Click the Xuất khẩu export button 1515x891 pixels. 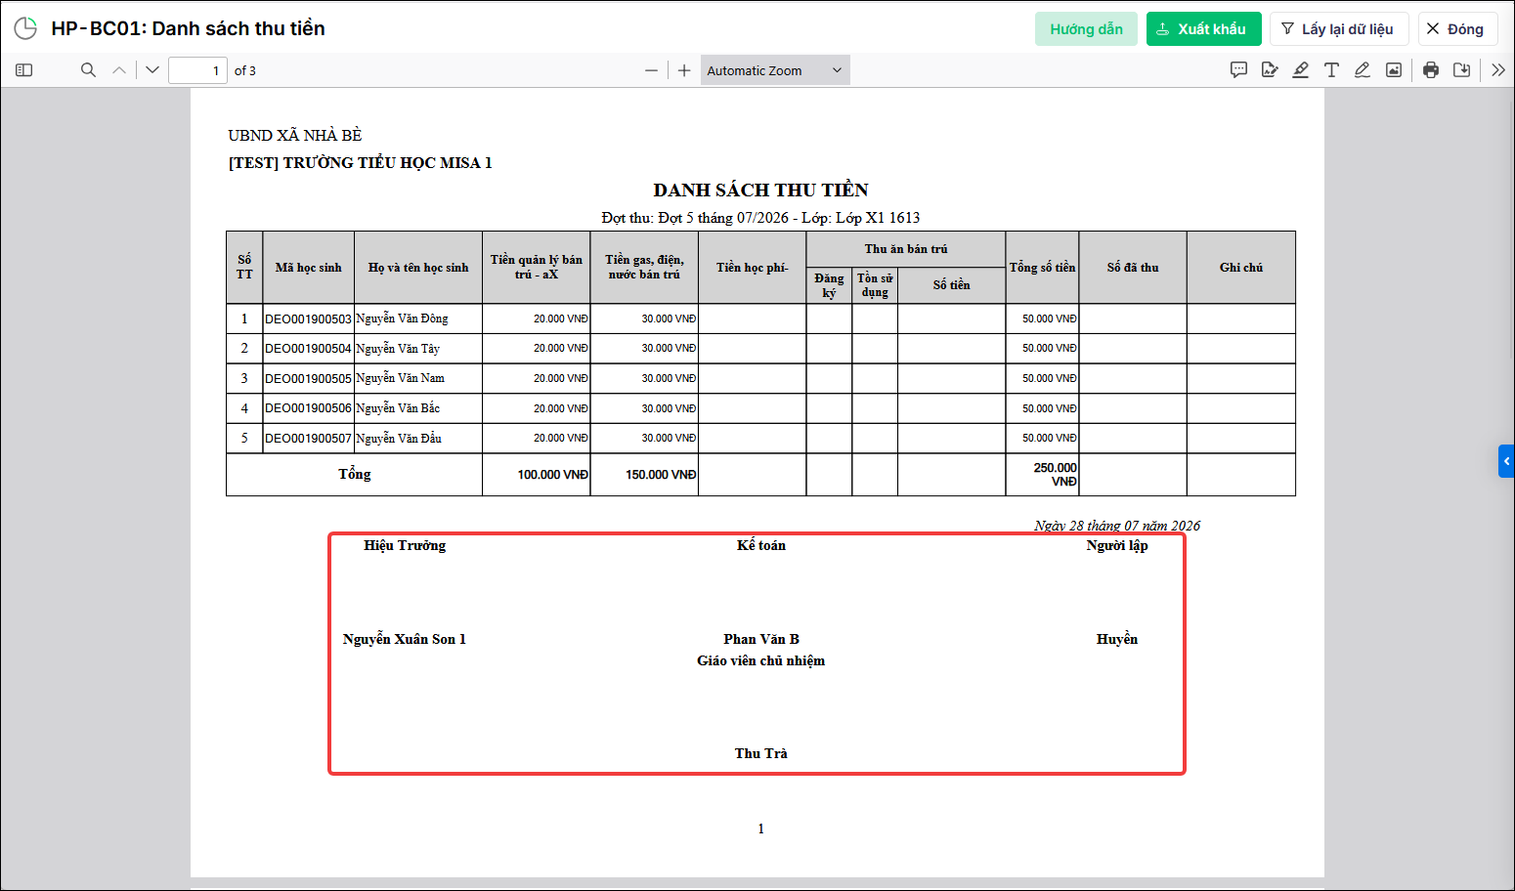click(1203, 29)
